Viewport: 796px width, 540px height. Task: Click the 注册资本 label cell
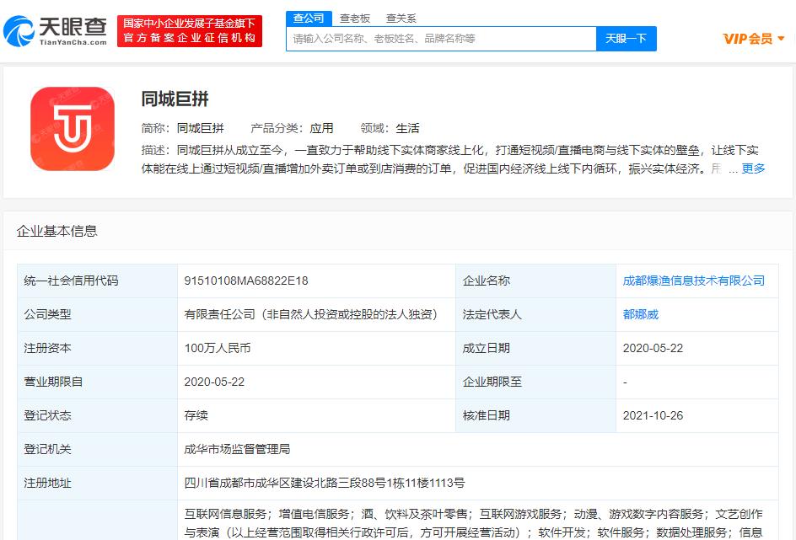pyautogui.click(x=98, y=348)
